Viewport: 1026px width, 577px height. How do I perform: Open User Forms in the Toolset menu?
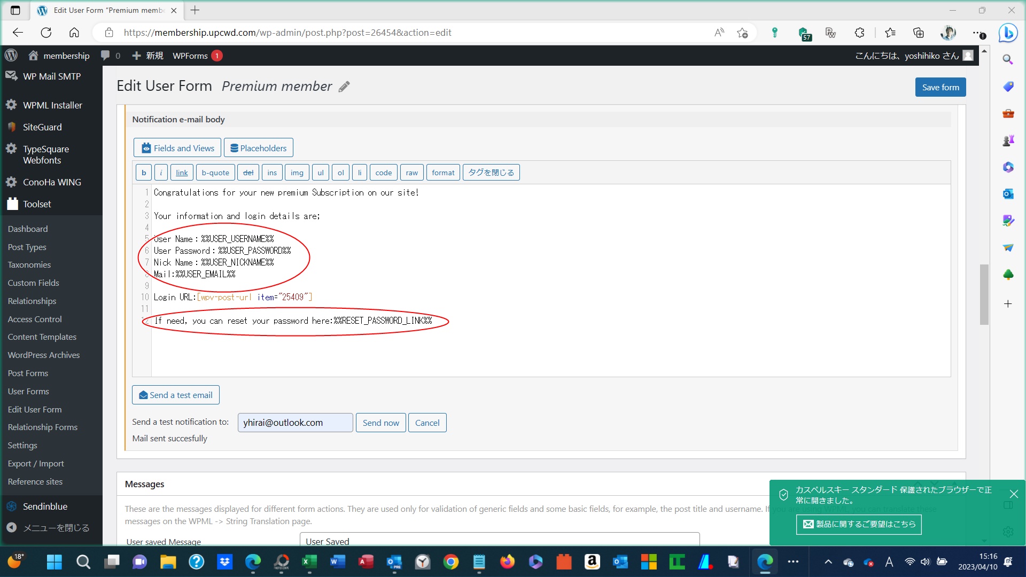point(28,391)
